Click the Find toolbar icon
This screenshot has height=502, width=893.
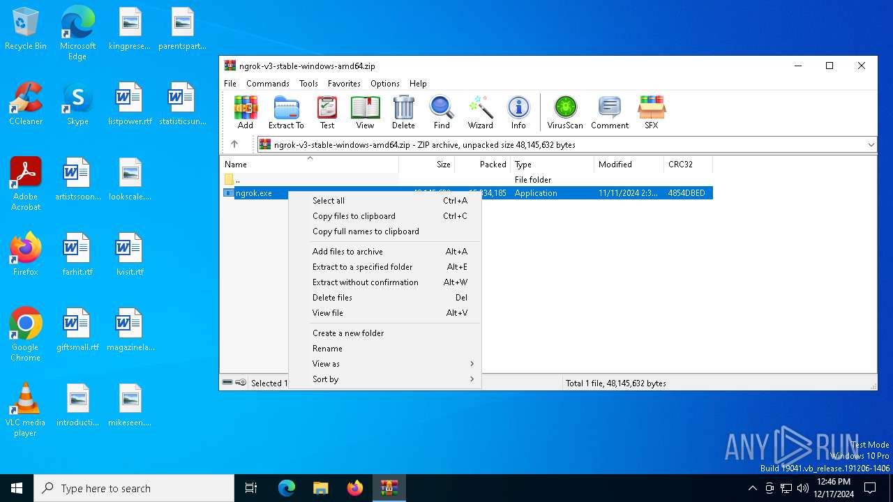(442, 112)
